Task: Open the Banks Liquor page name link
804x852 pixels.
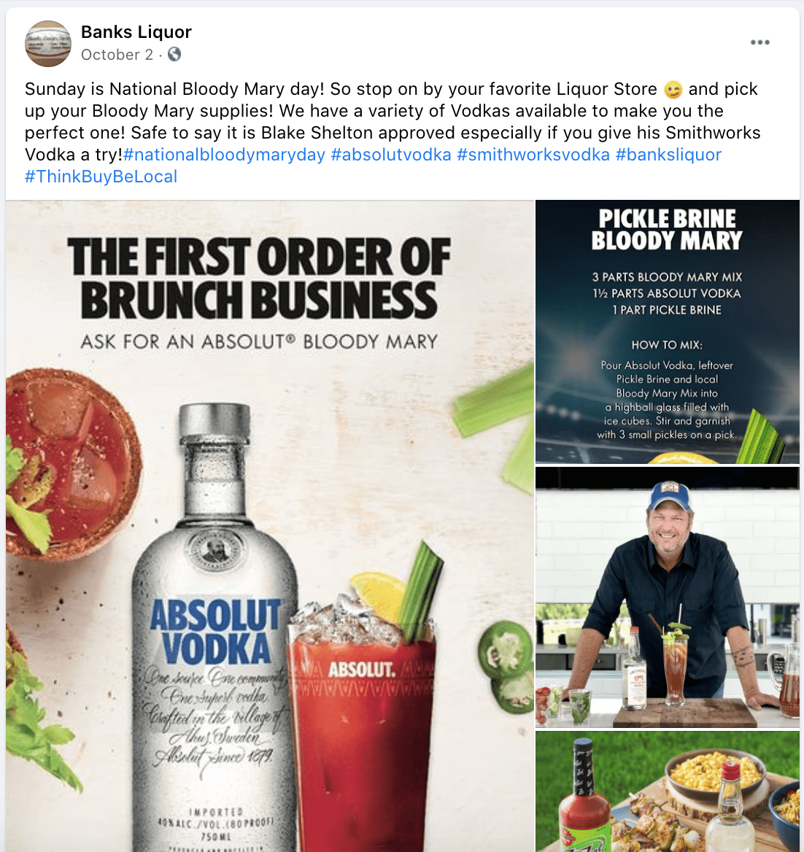Action: click(136, 32)
